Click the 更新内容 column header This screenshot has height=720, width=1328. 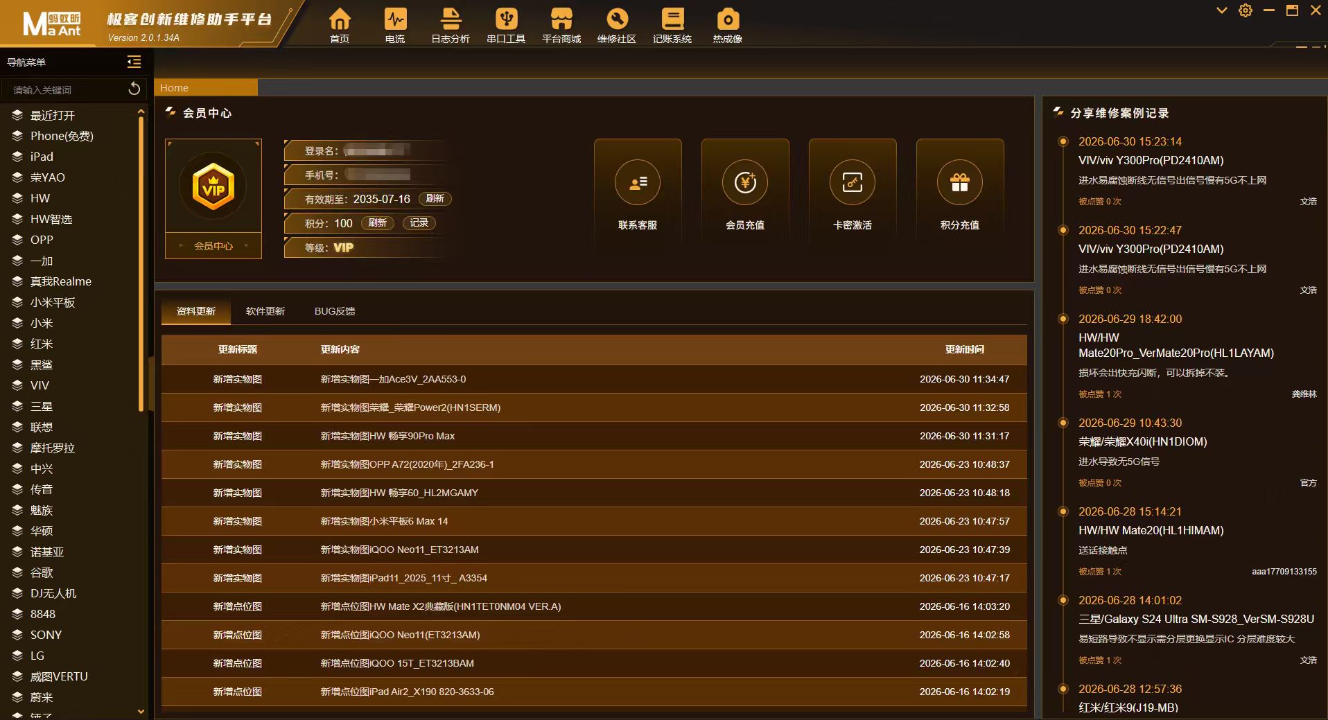340,349
